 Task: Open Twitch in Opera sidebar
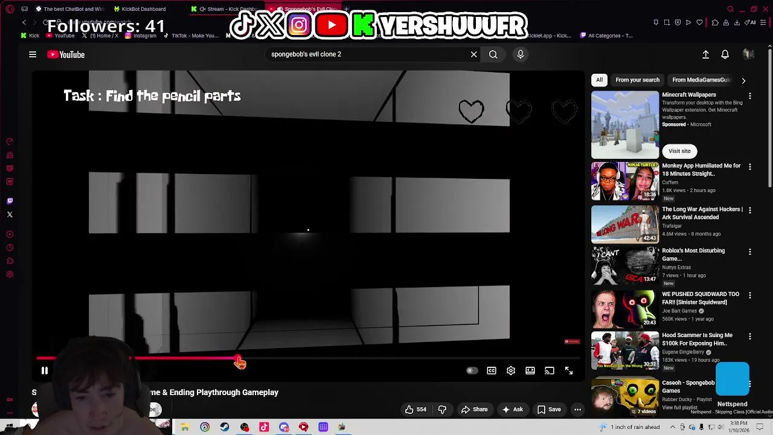point(10,201)
